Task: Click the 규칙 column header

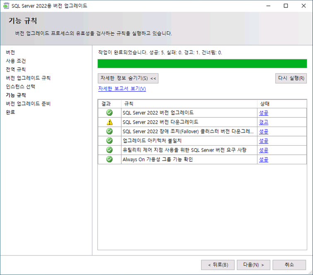Action: (189, 104)
